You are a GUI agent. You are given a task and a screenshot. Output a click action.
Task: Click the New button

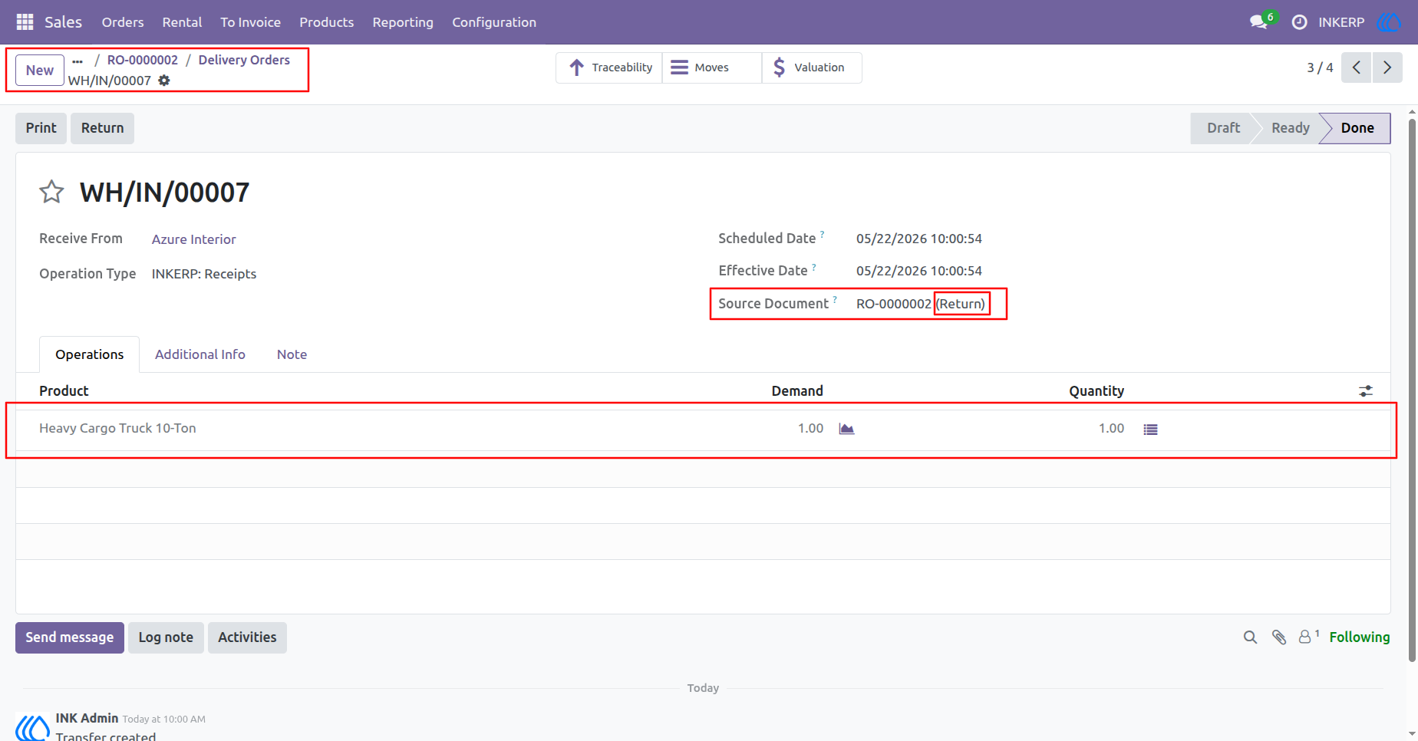pyautogui.click(x=40, y=71)
